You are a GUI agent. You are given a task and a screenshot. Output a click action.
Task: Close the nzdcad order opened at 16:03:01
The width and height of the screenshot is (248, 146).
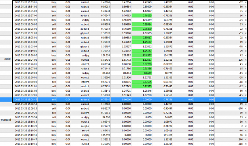click(246, 38)
